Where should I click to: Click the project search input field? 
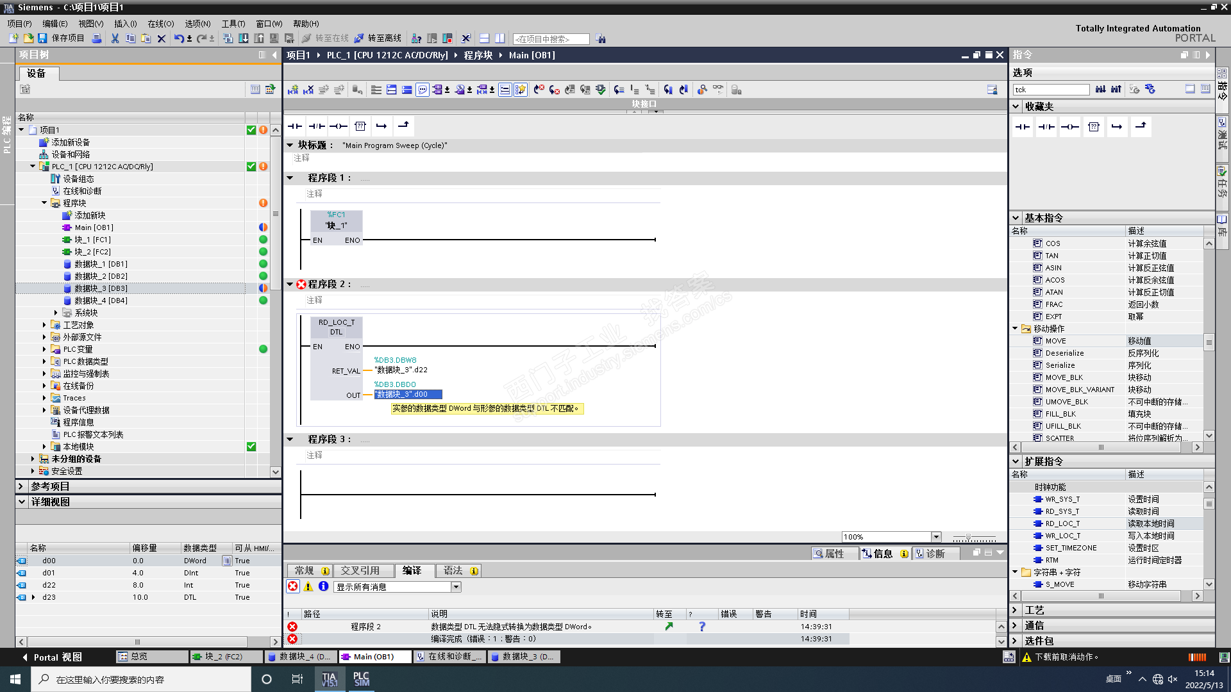(x=551, y=39)
